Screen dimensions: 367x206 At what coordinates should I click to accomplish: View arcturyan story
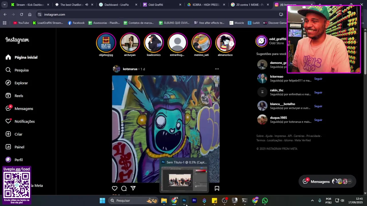click(x=130, y=43)
